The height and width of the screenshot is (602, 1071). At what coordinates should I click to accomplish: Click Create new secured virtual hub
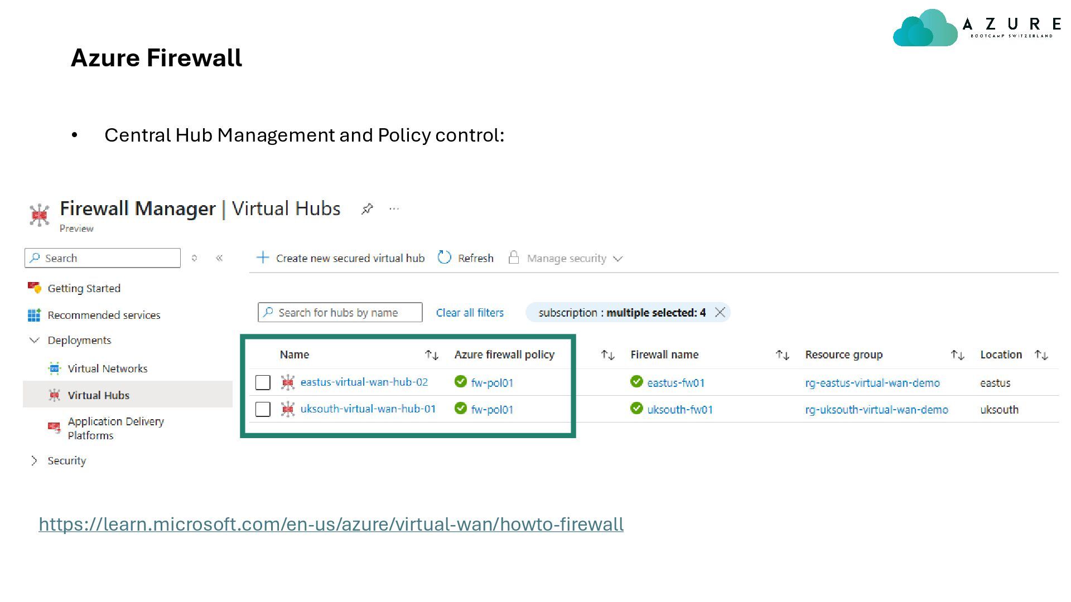click(350, 258)
